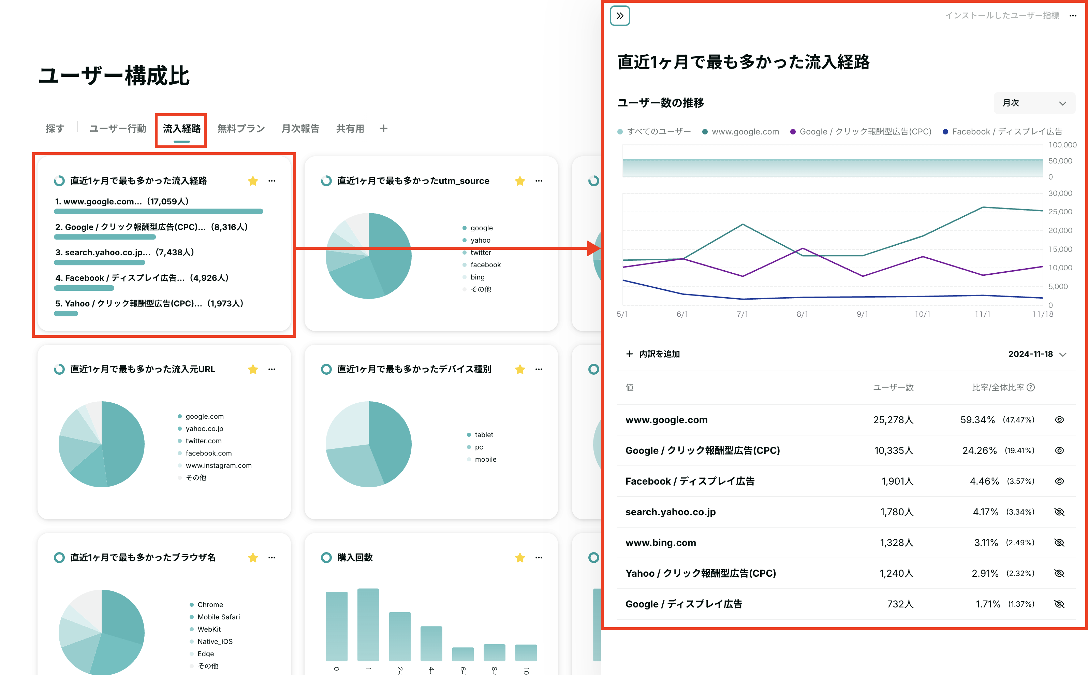Click 25,278人 user count cell
The height and width of the screenshot is (675, 1088).
coord(893,420)
